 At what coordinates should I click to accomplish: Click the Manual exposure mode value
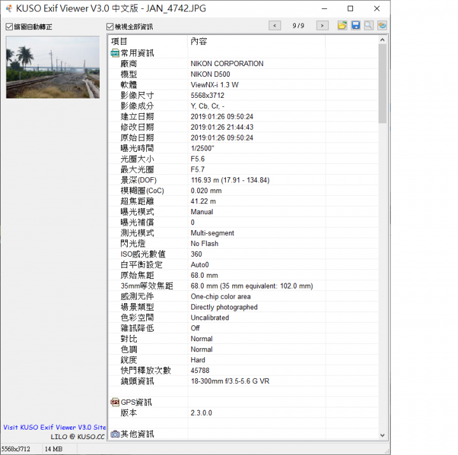(202, 212)
